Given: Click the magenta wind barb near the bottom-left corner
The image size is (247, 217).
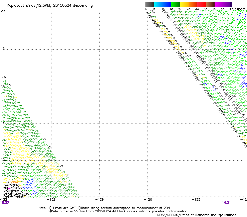Looking at the screenshot, I should [x=9, y=189].
